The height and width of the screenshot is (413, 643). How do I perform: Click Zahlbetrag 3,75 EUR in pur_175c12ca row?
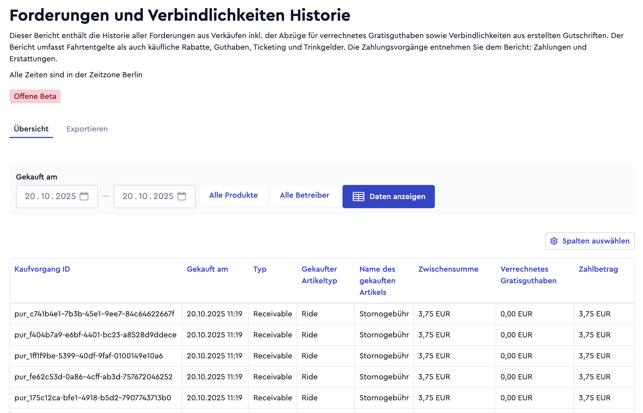click(x=595, y=398)
